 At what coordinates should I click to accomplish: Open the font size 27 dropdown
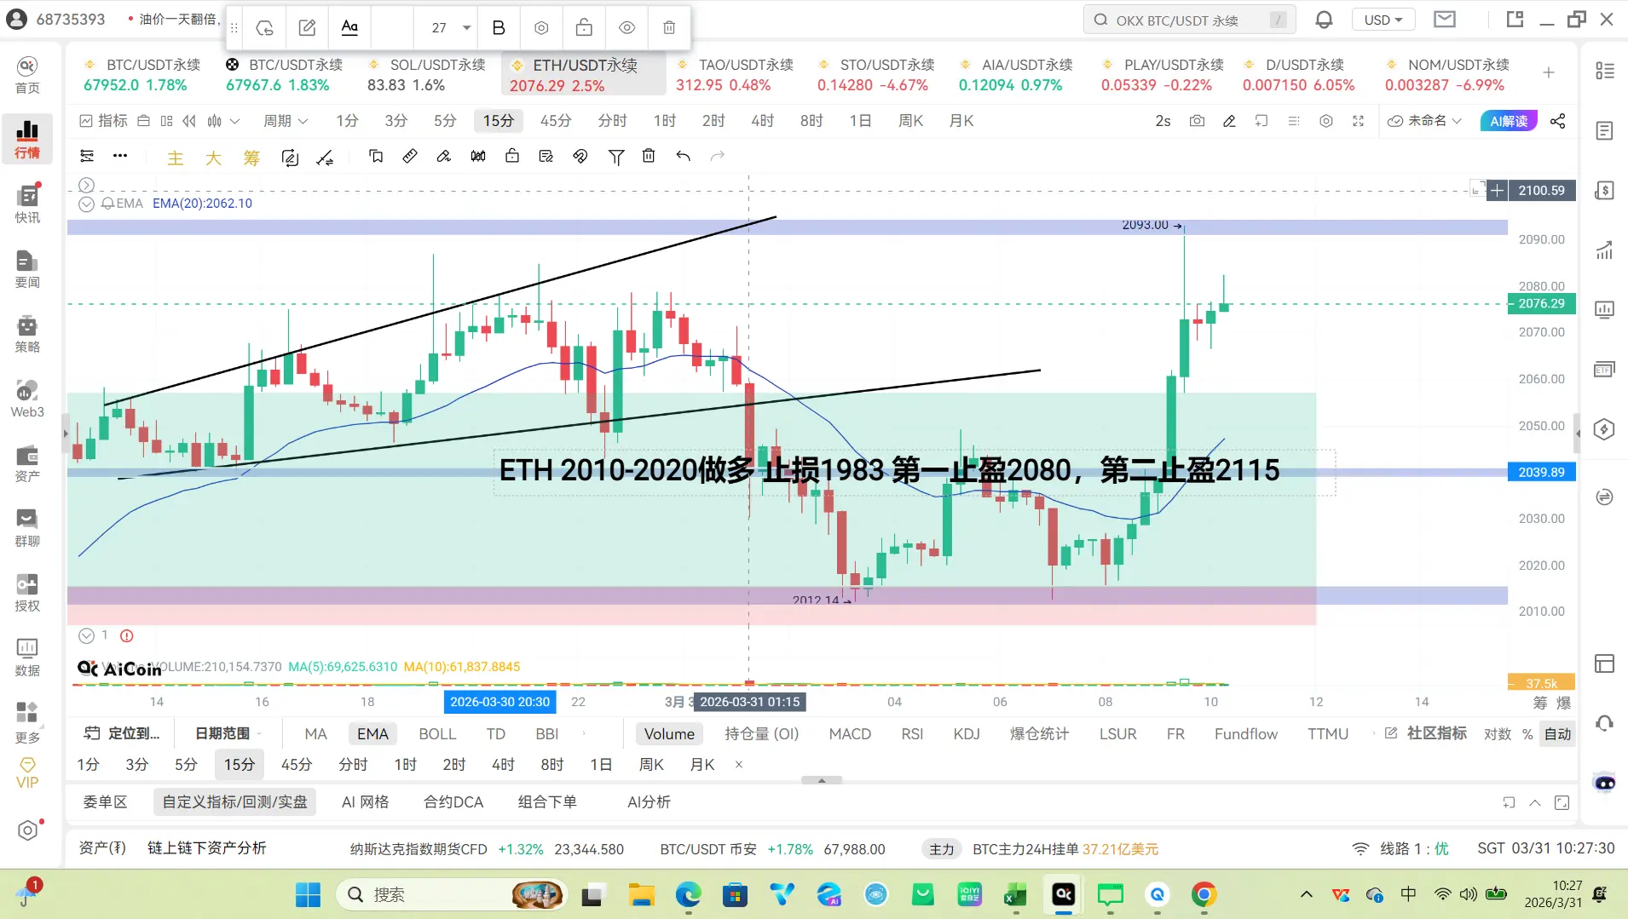(x=450, y=28)
